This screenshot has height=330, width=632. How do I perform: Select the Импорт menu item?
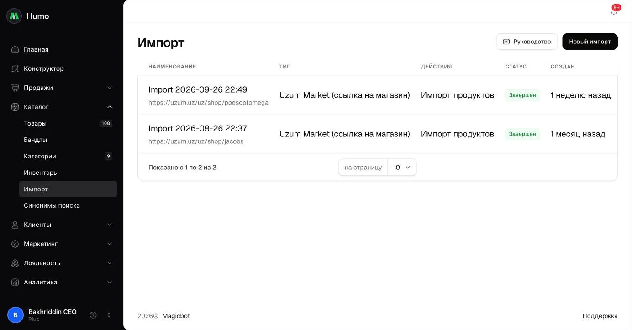tap(68, 189)
